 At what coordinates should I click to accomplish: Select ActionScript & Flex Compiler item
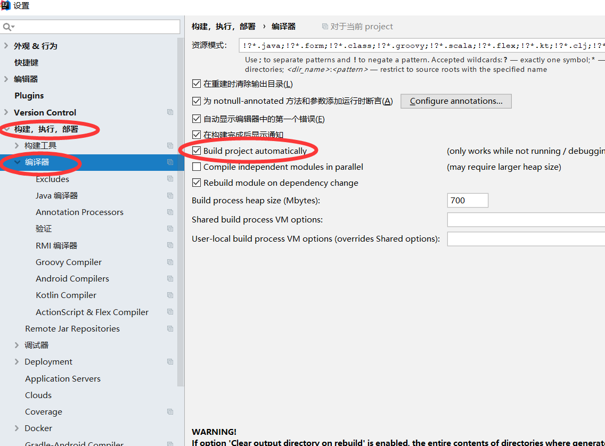(x=92, y=312)
